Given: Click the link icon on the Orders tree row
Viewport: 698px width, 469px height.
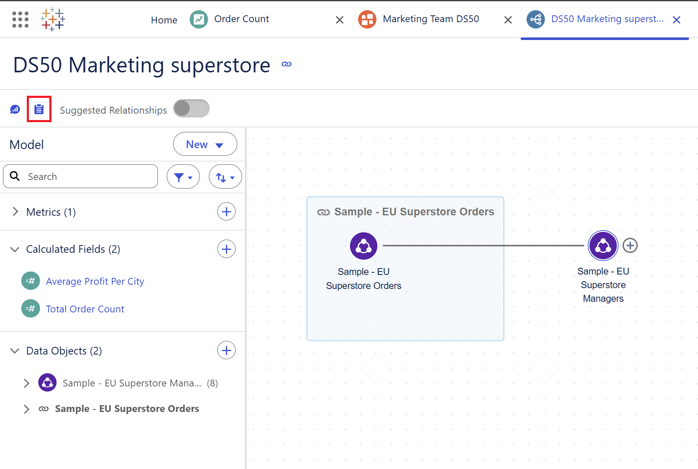Looking at the screenshot, I should pyautogui.click(x=44, y=409).
